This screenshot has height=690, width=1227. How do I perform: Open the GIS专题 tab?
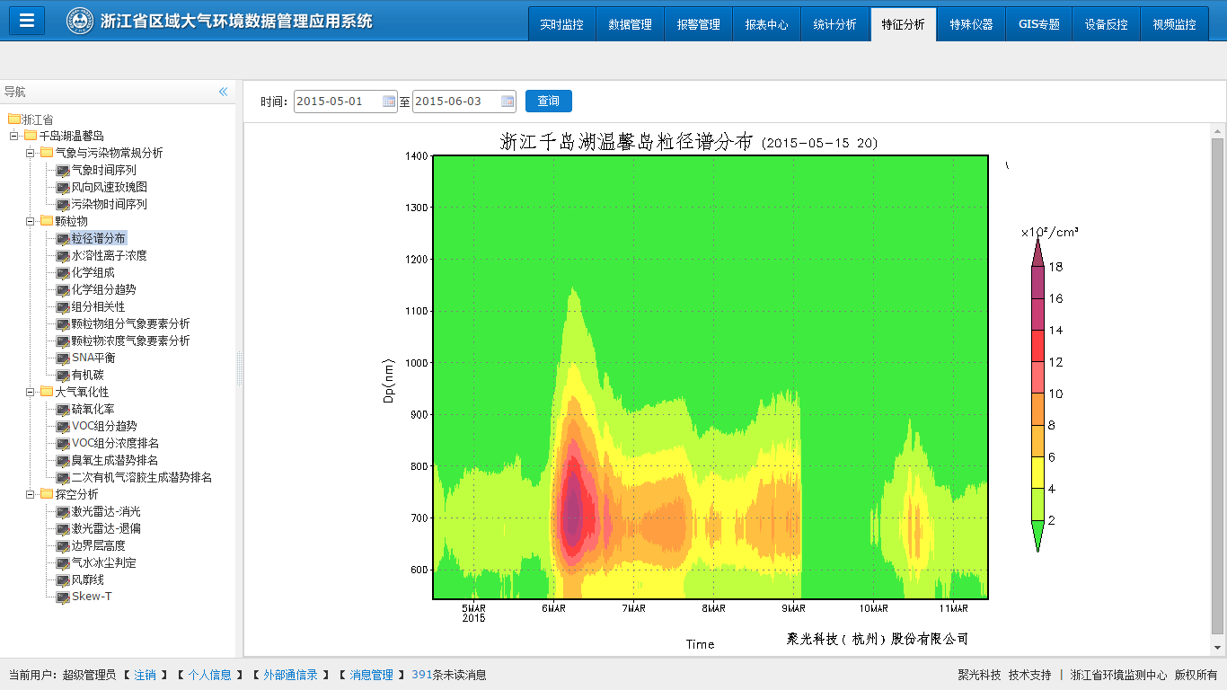tap(1038, 24)
